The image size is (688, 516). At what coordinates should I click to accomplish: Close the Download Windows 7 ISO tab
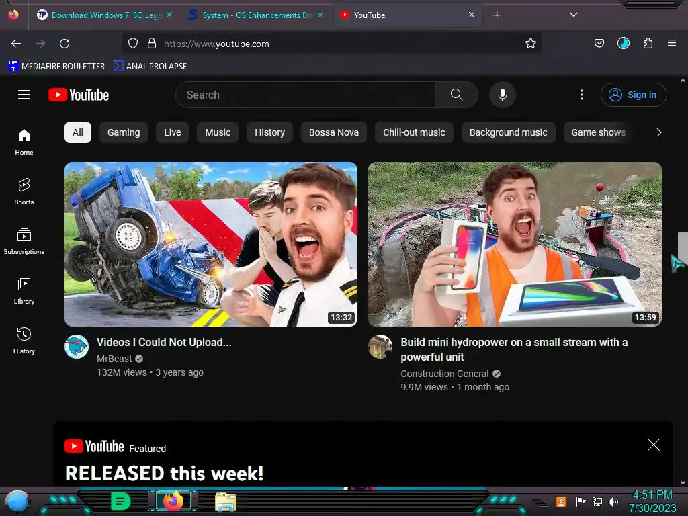[169, 15]
